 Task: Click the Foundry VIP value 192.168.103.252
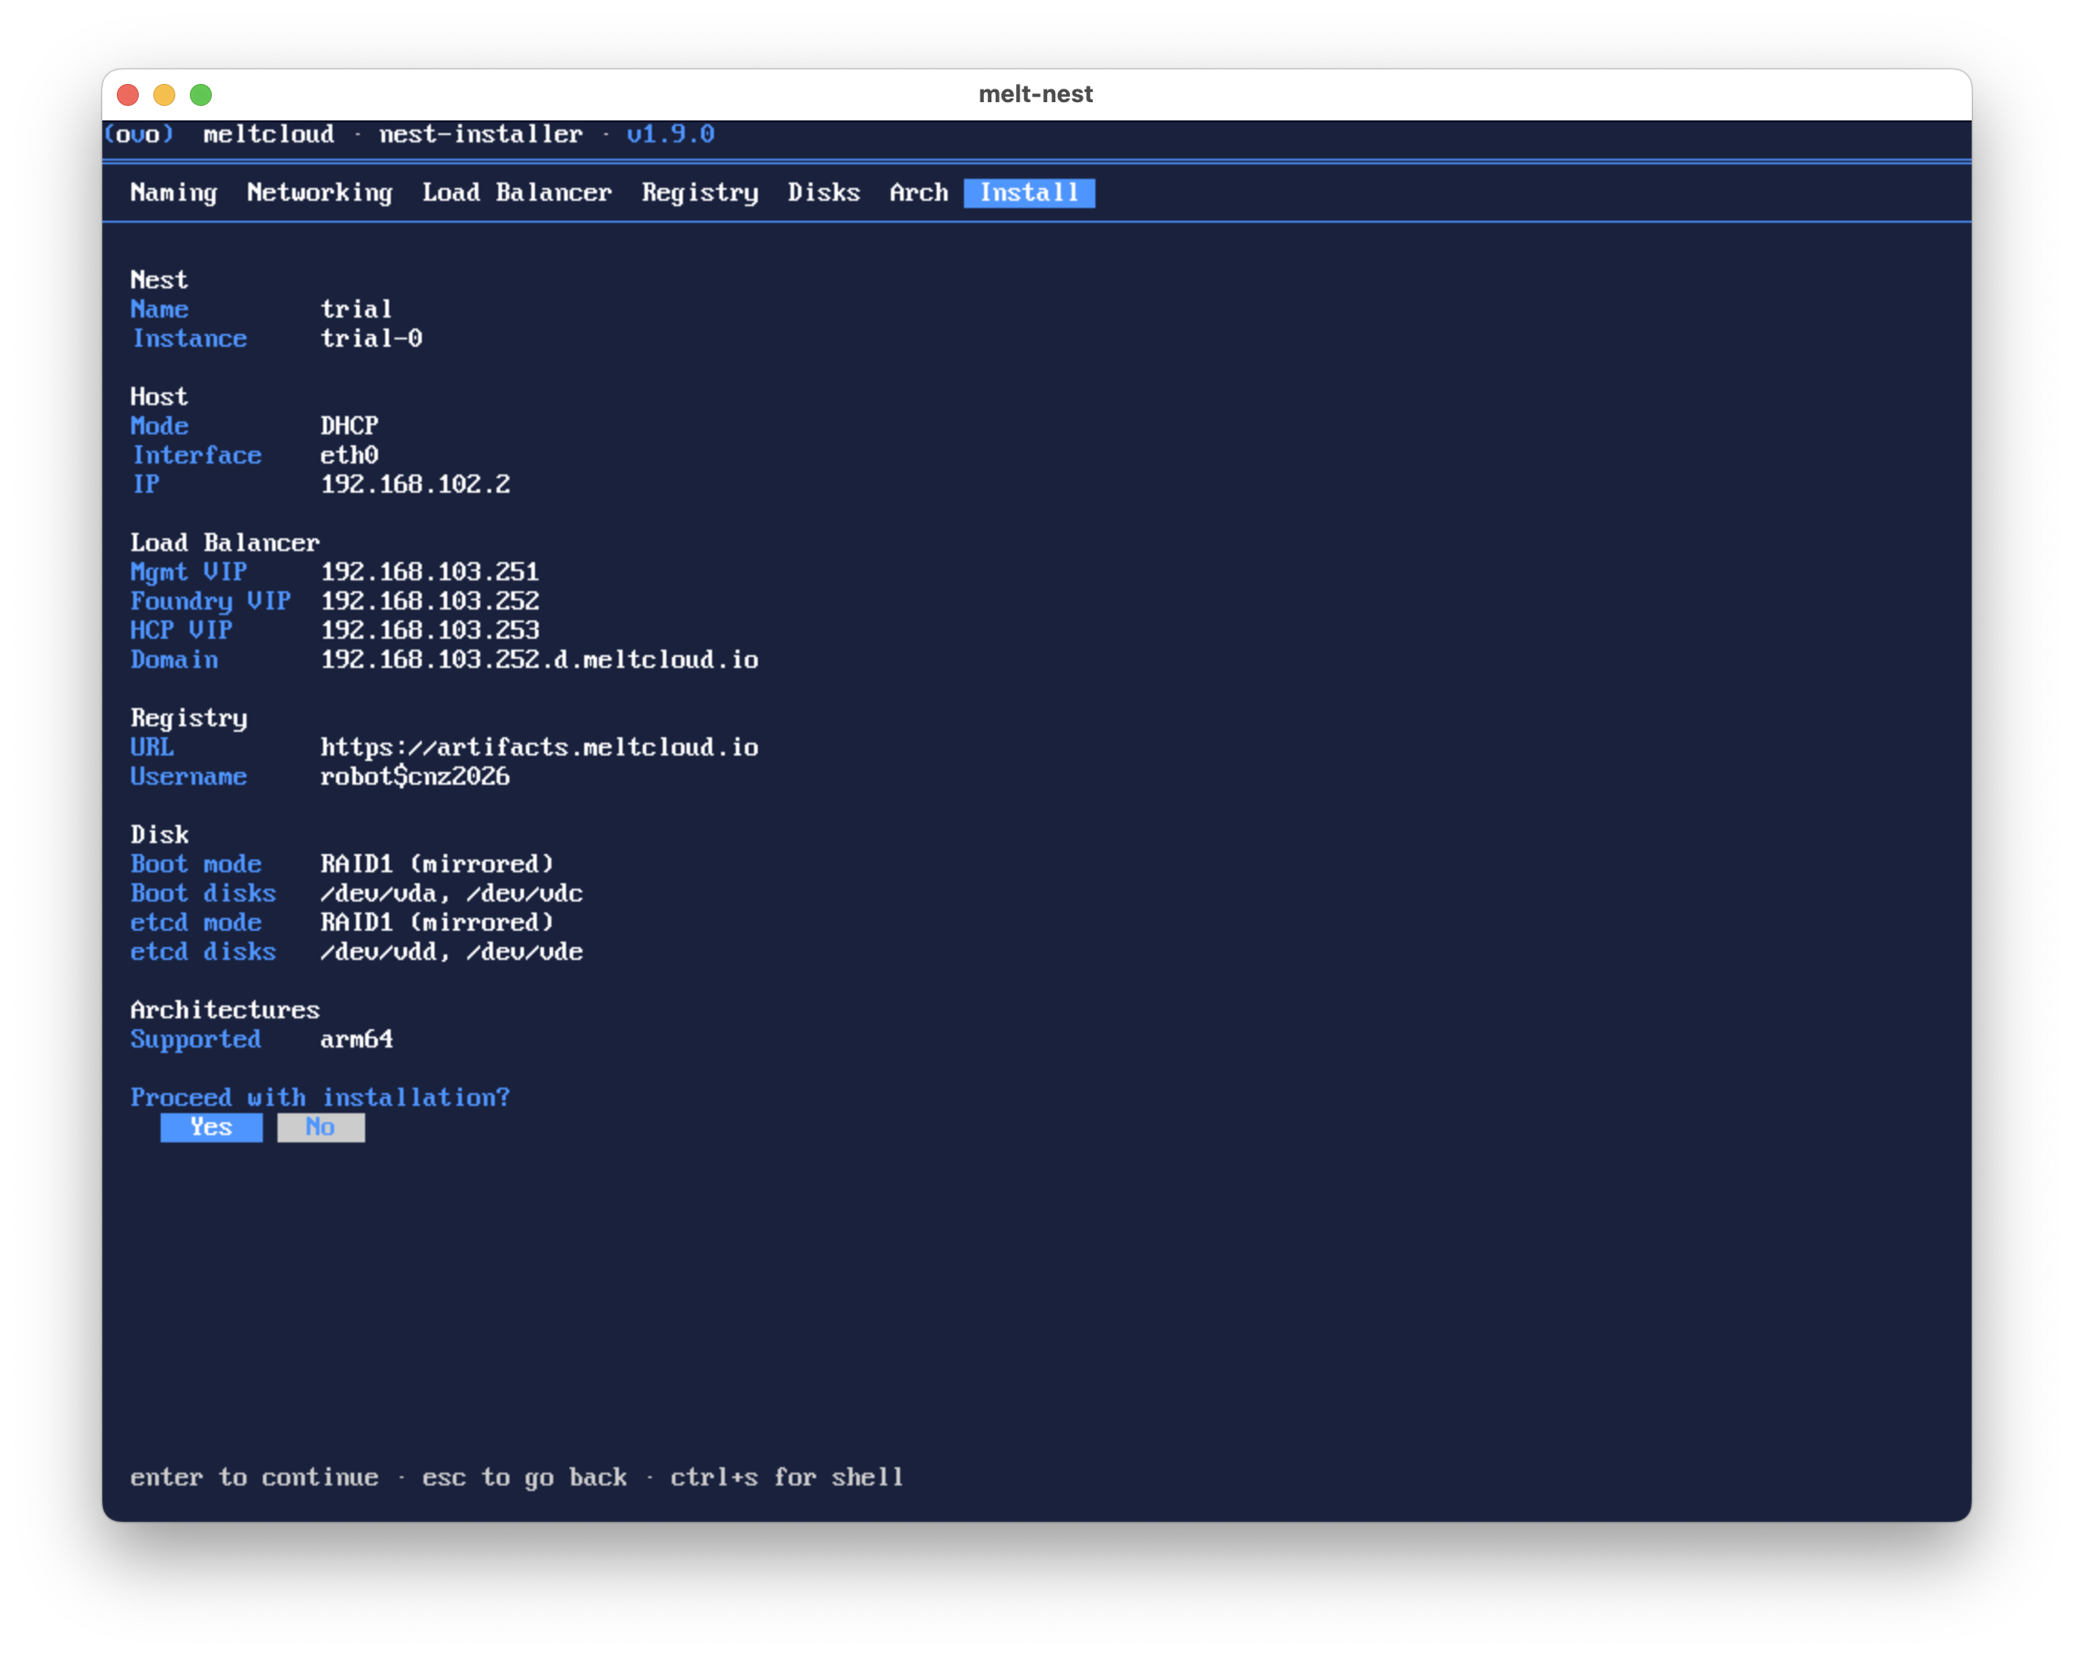pos(430,601)
